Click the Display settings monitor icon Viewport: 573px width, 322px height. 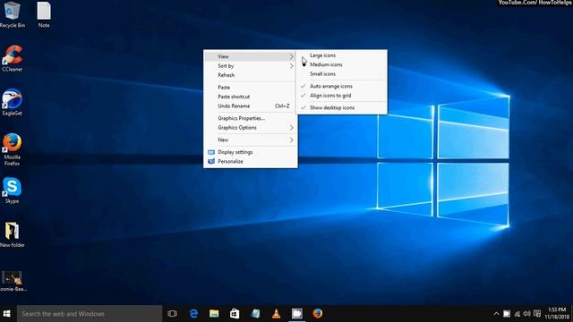click(x=211, y=152)
